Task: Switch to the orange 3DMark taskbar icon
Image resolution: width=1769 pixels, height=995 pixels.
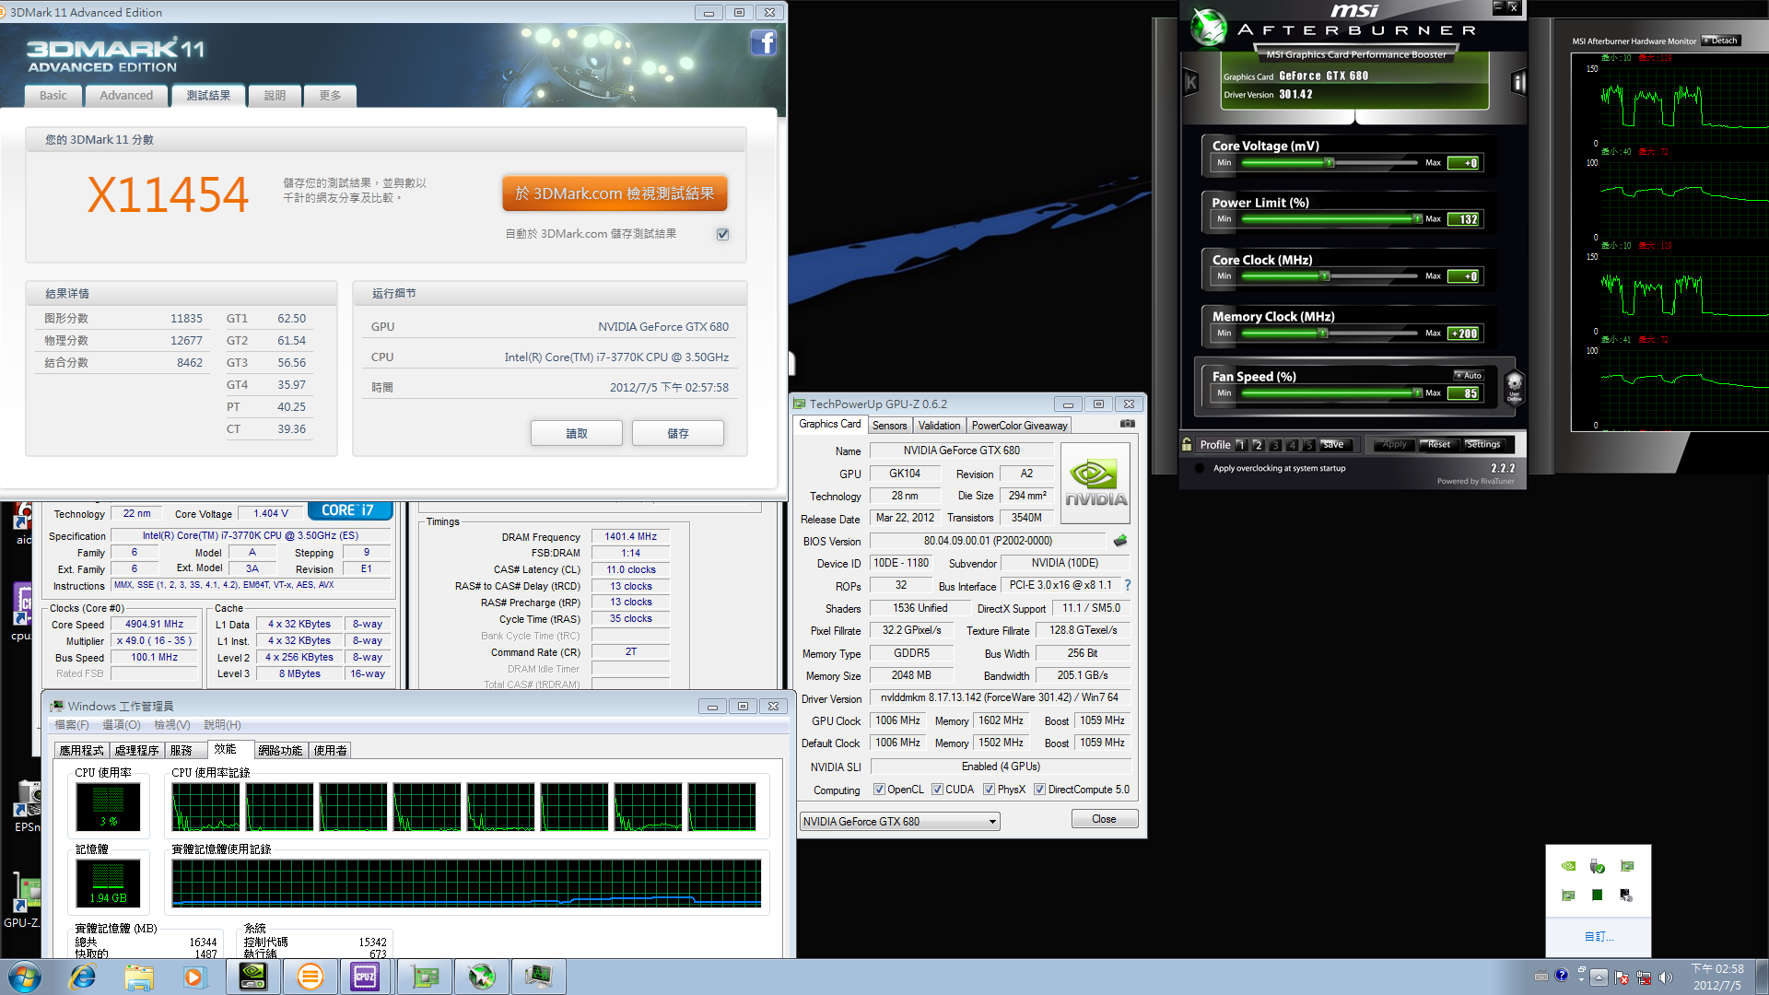Action: 310,977
